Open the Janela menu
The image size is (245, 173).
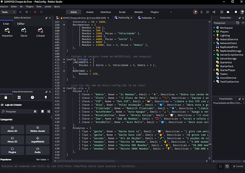click(x=48, y=6)
